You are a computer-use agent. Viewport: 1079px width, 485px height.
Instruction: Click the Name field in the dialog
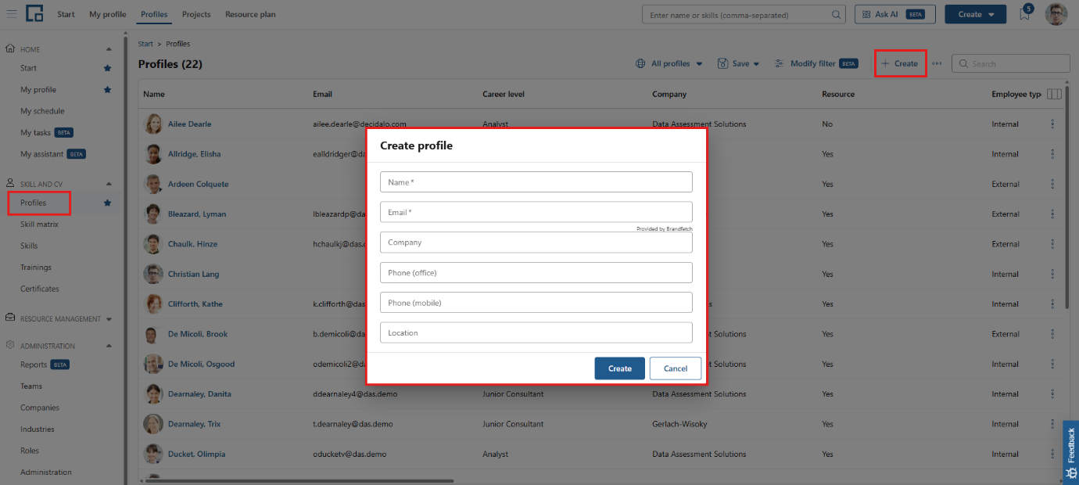[536, 181]
